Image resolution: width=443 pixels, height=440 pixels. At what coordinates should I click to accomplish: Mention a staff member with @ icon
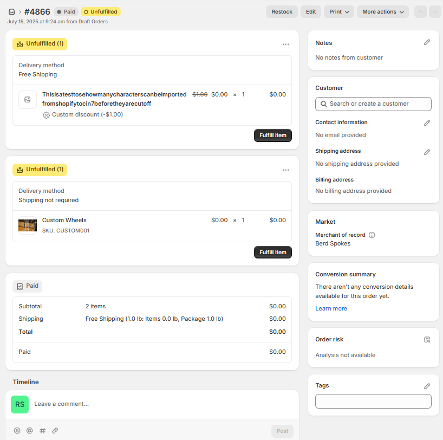(x=30, y=431)
